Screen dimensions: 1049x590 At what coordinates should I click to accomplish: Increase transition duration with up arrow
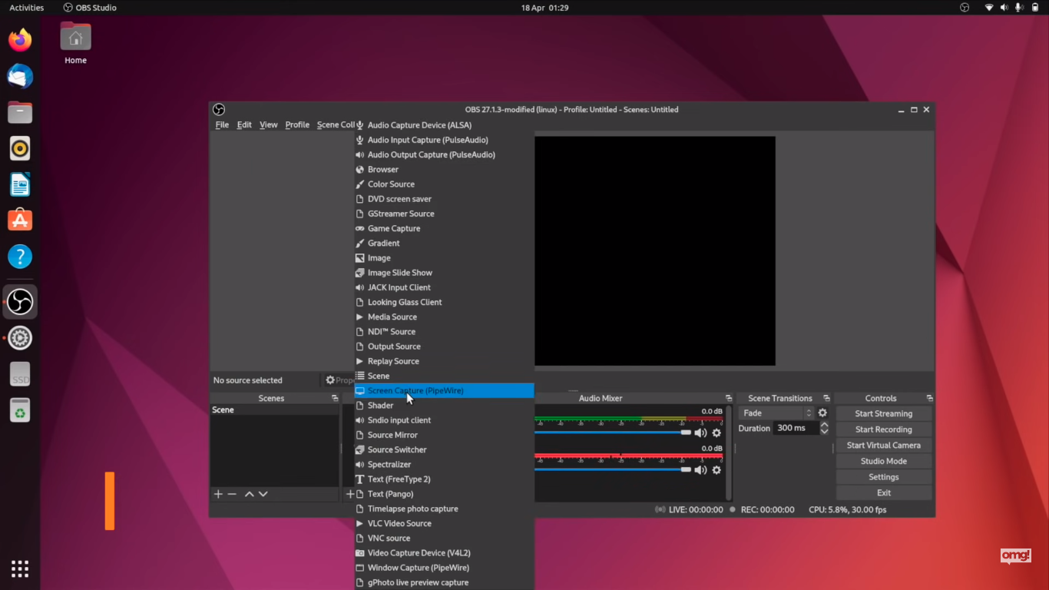[x=825, y=425]
